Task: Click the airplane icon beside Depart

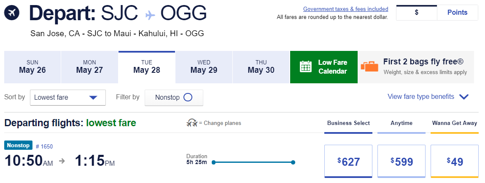Action: [x=12, y=14]
